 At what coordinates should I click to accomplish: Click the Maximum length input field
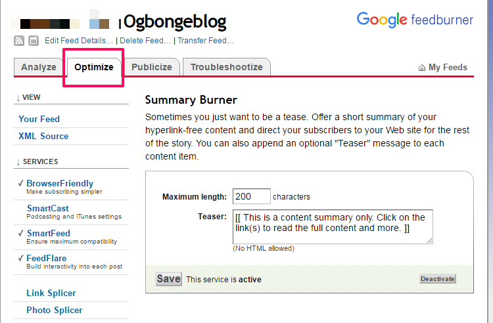coord(251,196)
